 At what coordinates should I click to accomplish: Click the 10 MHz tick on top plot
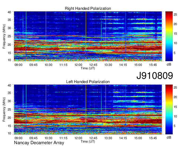click(x=9, y=60)
